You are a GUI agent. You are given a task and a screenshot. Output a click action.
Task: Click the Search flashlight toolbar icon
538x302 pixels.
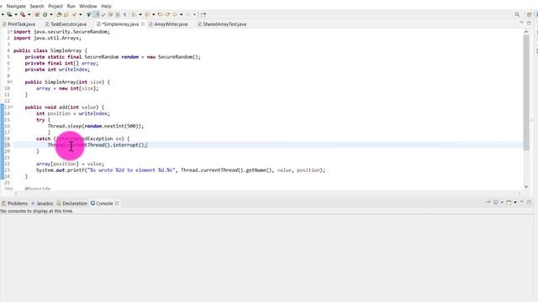74,14
